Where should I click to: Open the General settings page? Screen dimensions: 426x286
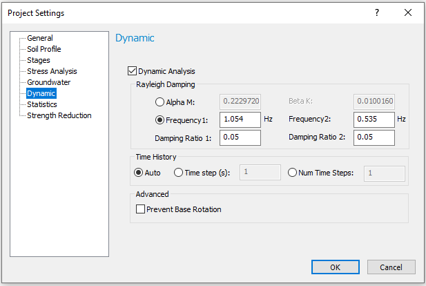pyautogui.click(x=40, y=38)
